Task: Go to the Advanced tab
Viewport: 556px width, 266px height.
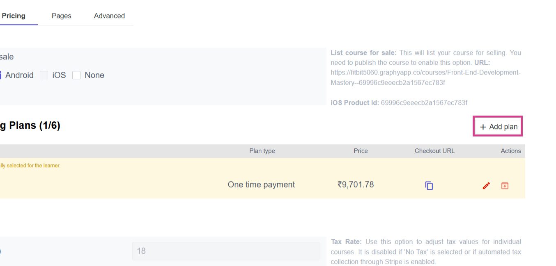Action: pyautogui.click(x=109, y=16)
